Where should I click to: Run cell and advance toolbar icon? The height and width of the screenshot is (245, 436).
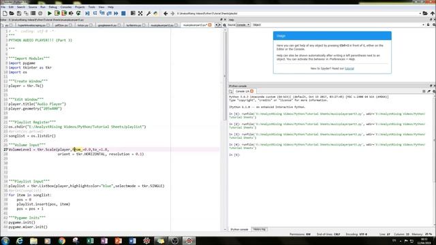click(x=64, y=14)
